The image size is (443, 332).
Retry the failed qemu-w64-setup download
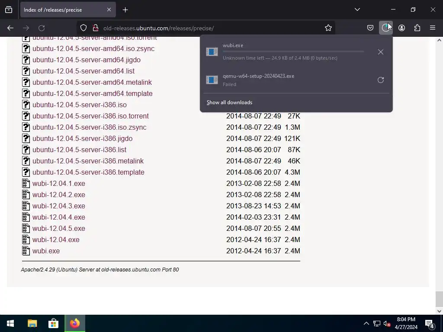pos(381,80)
